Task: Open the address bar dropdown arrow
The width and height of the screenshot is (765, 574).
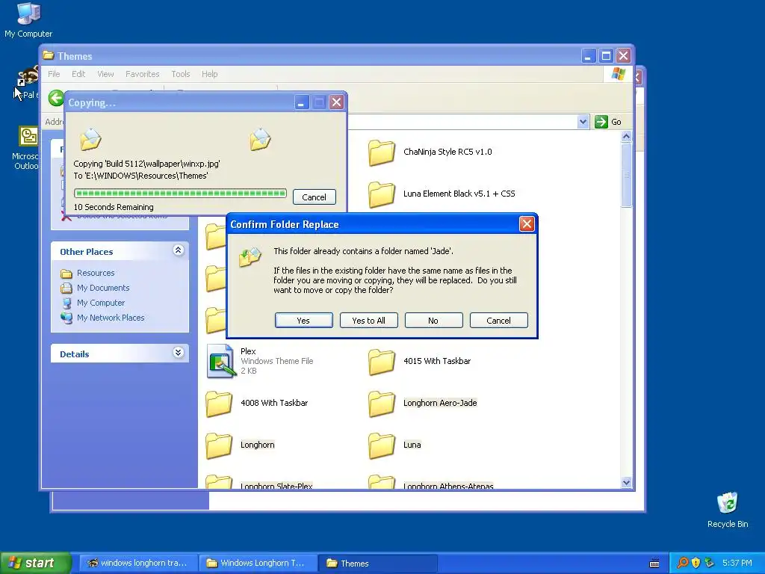Action: click(583, 122)
